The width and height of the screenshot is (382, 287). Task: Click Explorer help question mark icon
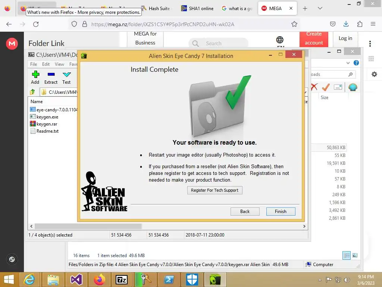coord(356,63)
